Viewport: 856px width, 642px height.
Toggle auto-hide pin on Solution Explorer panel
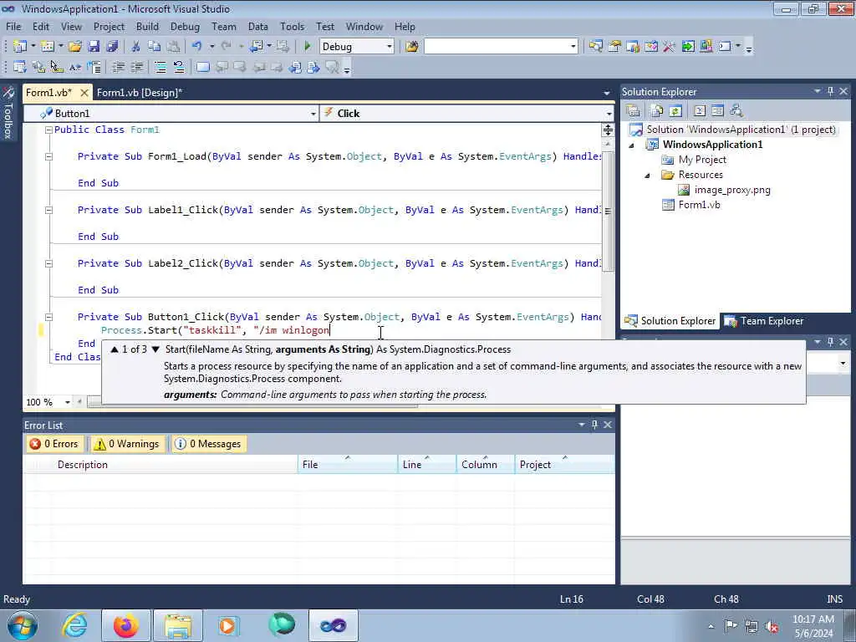pos(830,91)
